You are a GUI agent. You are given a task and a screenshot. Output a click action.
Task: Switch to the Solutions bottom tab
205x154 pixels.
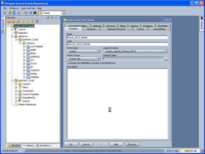(x=43, y=145)
